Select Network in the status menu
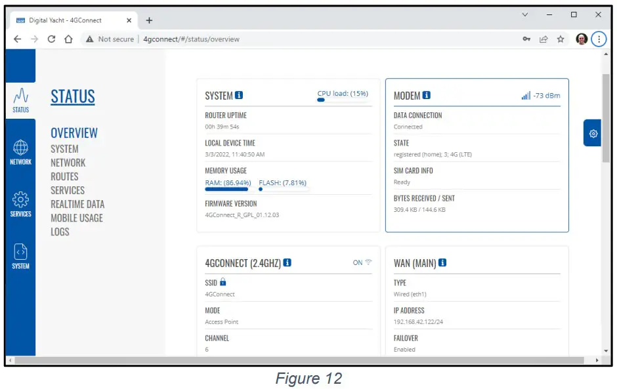The image size is (617, 389). pyautogui.click(x=68, y=163)
